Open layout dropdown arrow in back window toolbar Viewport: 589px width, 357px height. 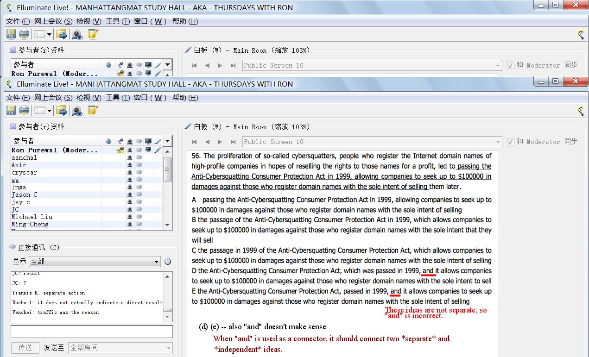tap(49, 35)
